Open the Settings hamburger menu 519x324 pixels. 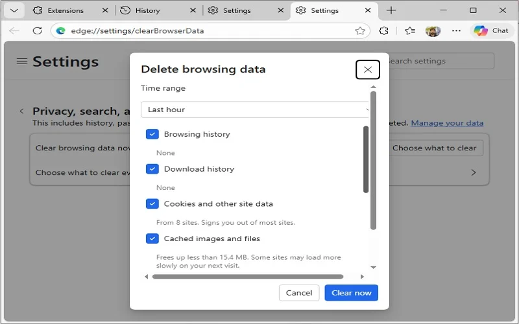click(x=22, y=62)
